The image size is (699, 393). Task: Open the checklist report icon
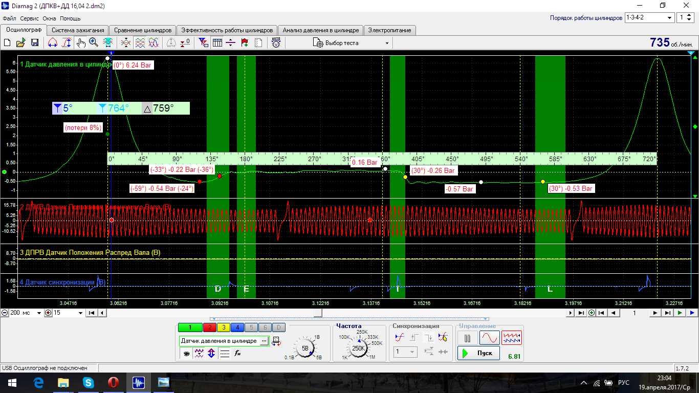(258, 43)
